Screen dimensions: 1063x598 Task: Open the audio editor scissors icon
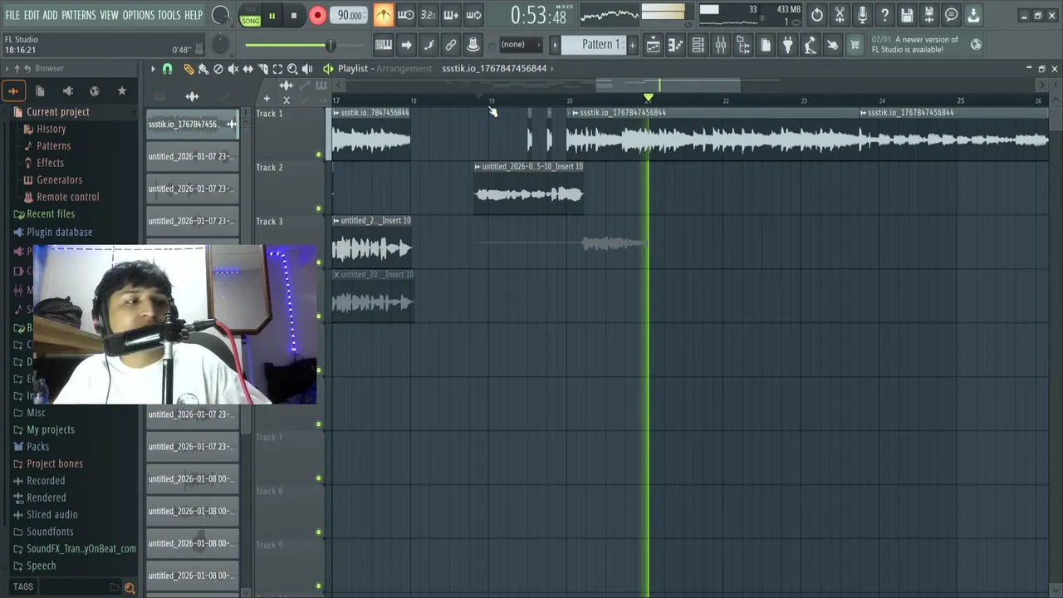pos(840,15)
